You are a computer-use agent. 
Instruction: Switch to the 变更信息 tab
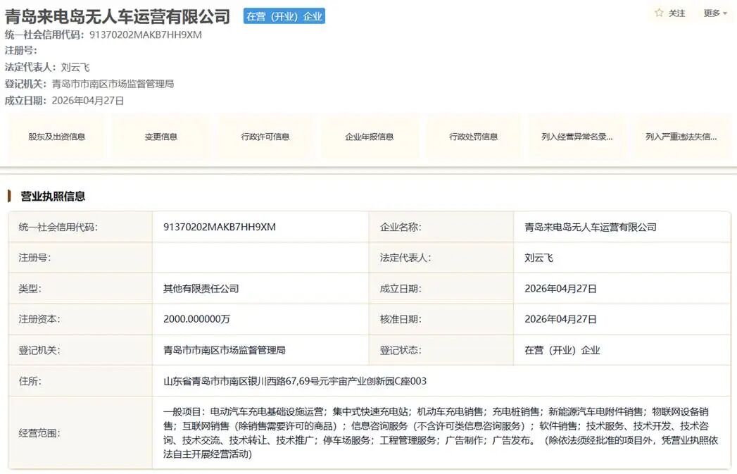pyautogui.click(x=161, y=137)
